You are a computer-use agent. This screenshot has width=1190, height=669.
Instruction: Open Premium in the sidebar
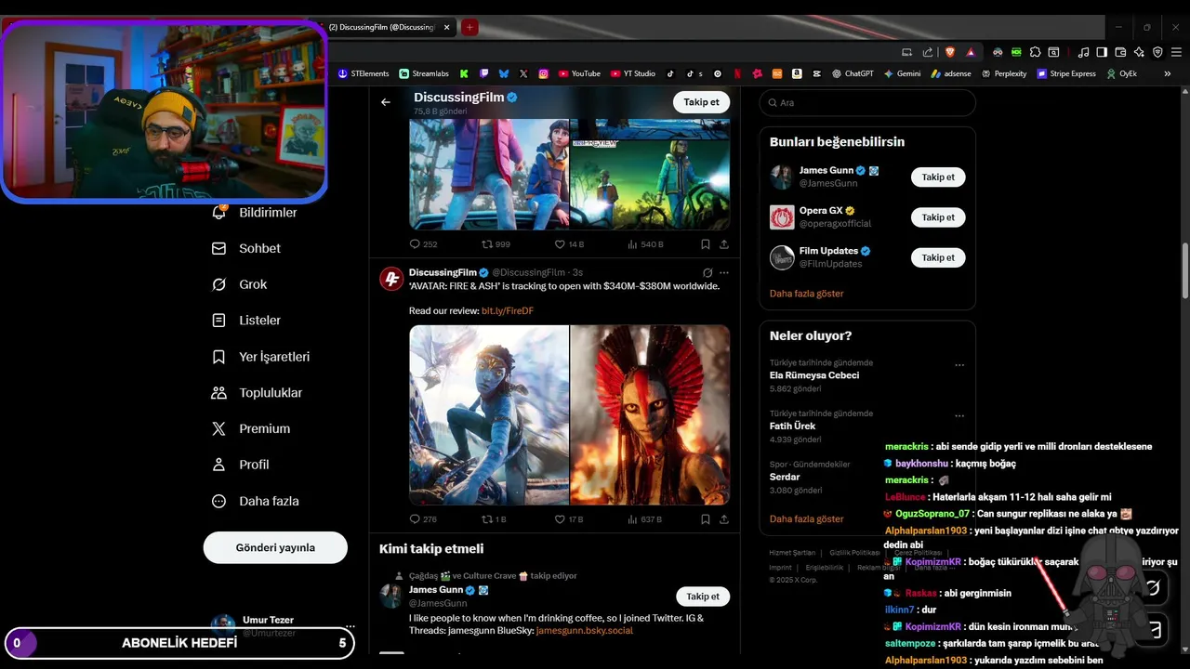(252, 429)
